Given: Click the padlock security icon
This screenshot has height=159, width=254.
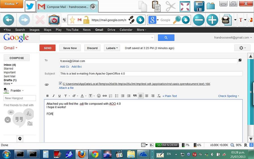Looking at the screenshot, I should click(86, 20).
